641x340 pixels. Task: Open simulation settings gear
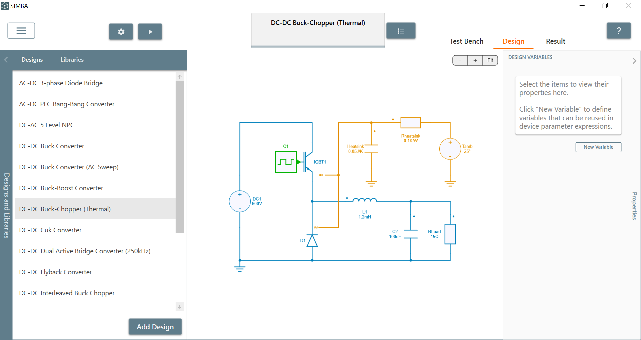[x=121, y=32]
